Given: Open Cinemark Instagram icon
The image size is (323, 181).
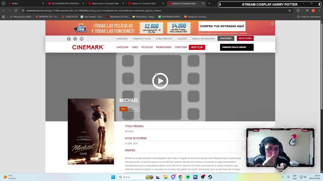Looking at the screenshot, I should coord(82,39).
